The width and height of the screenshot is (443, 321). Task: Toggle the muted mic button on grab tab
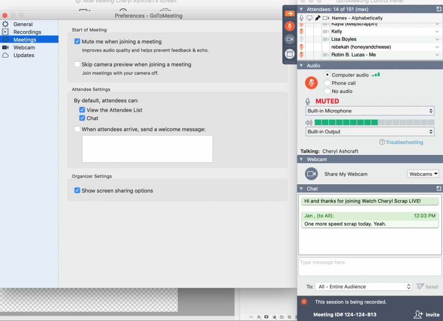coord(290,26)
